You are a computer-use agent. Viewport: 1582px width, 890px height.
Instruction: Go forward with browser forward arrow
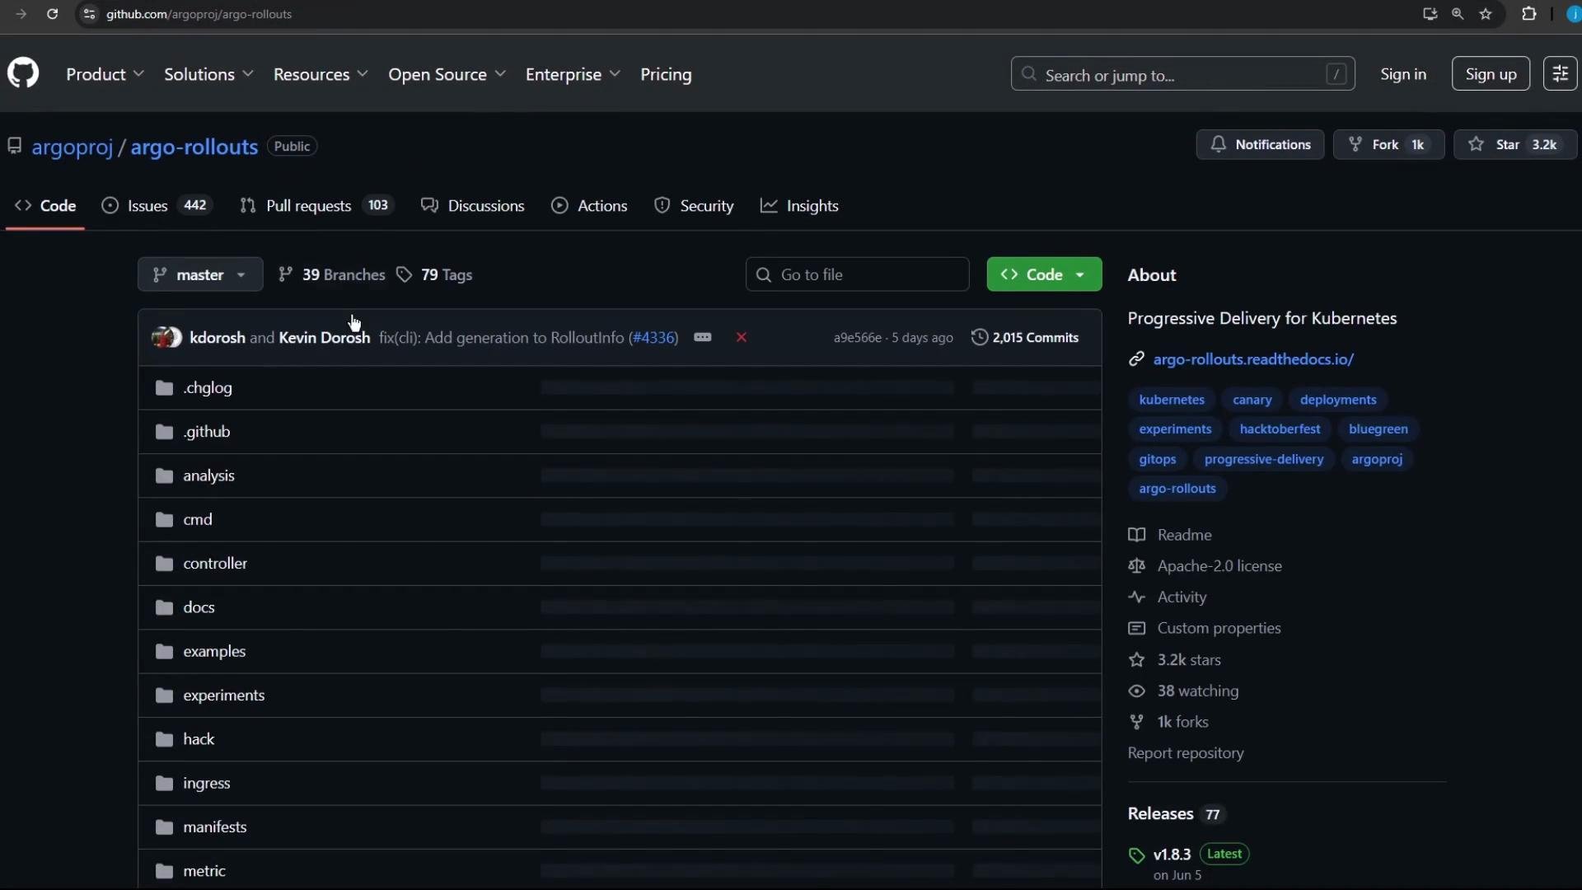pyautogui.click(x=21, y=14)
